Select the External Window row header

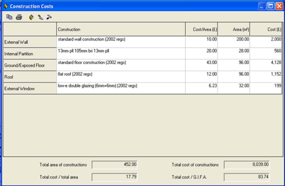(30, 88)
